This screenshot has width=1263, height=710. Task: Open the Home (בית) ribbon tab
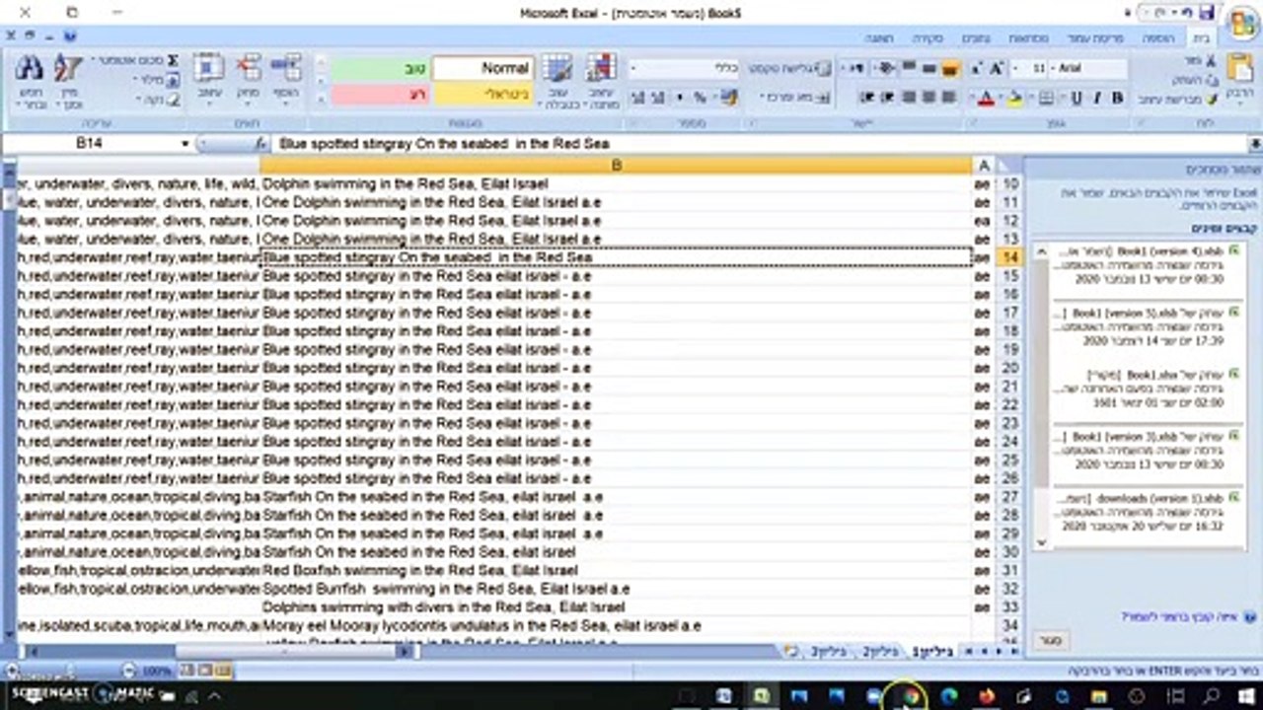[x=1201, y=38]
